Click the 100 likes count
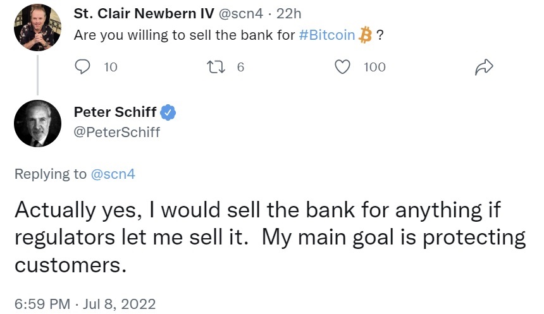The width and height of the screenshot is (544, 314). pos(374,67)
